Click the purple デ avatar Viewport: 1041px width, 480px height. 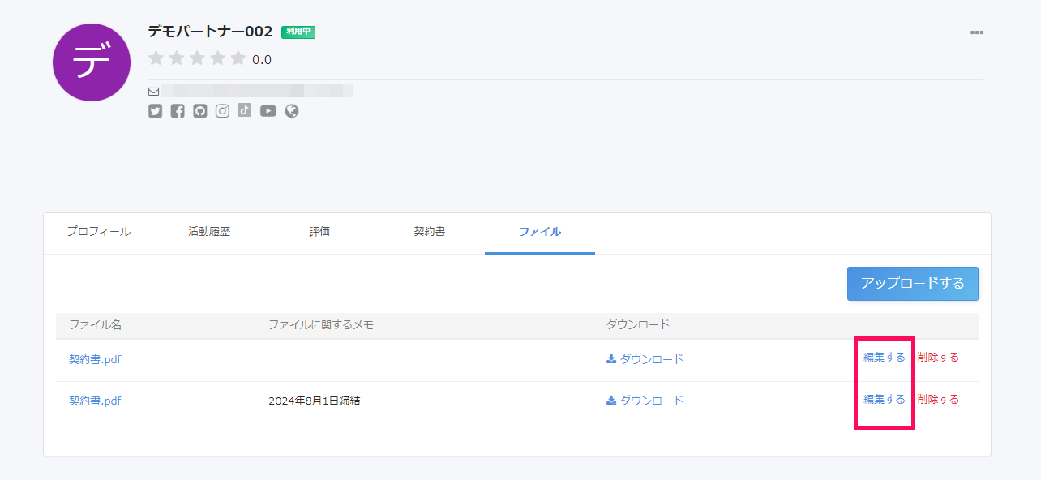tap(92, 62)
